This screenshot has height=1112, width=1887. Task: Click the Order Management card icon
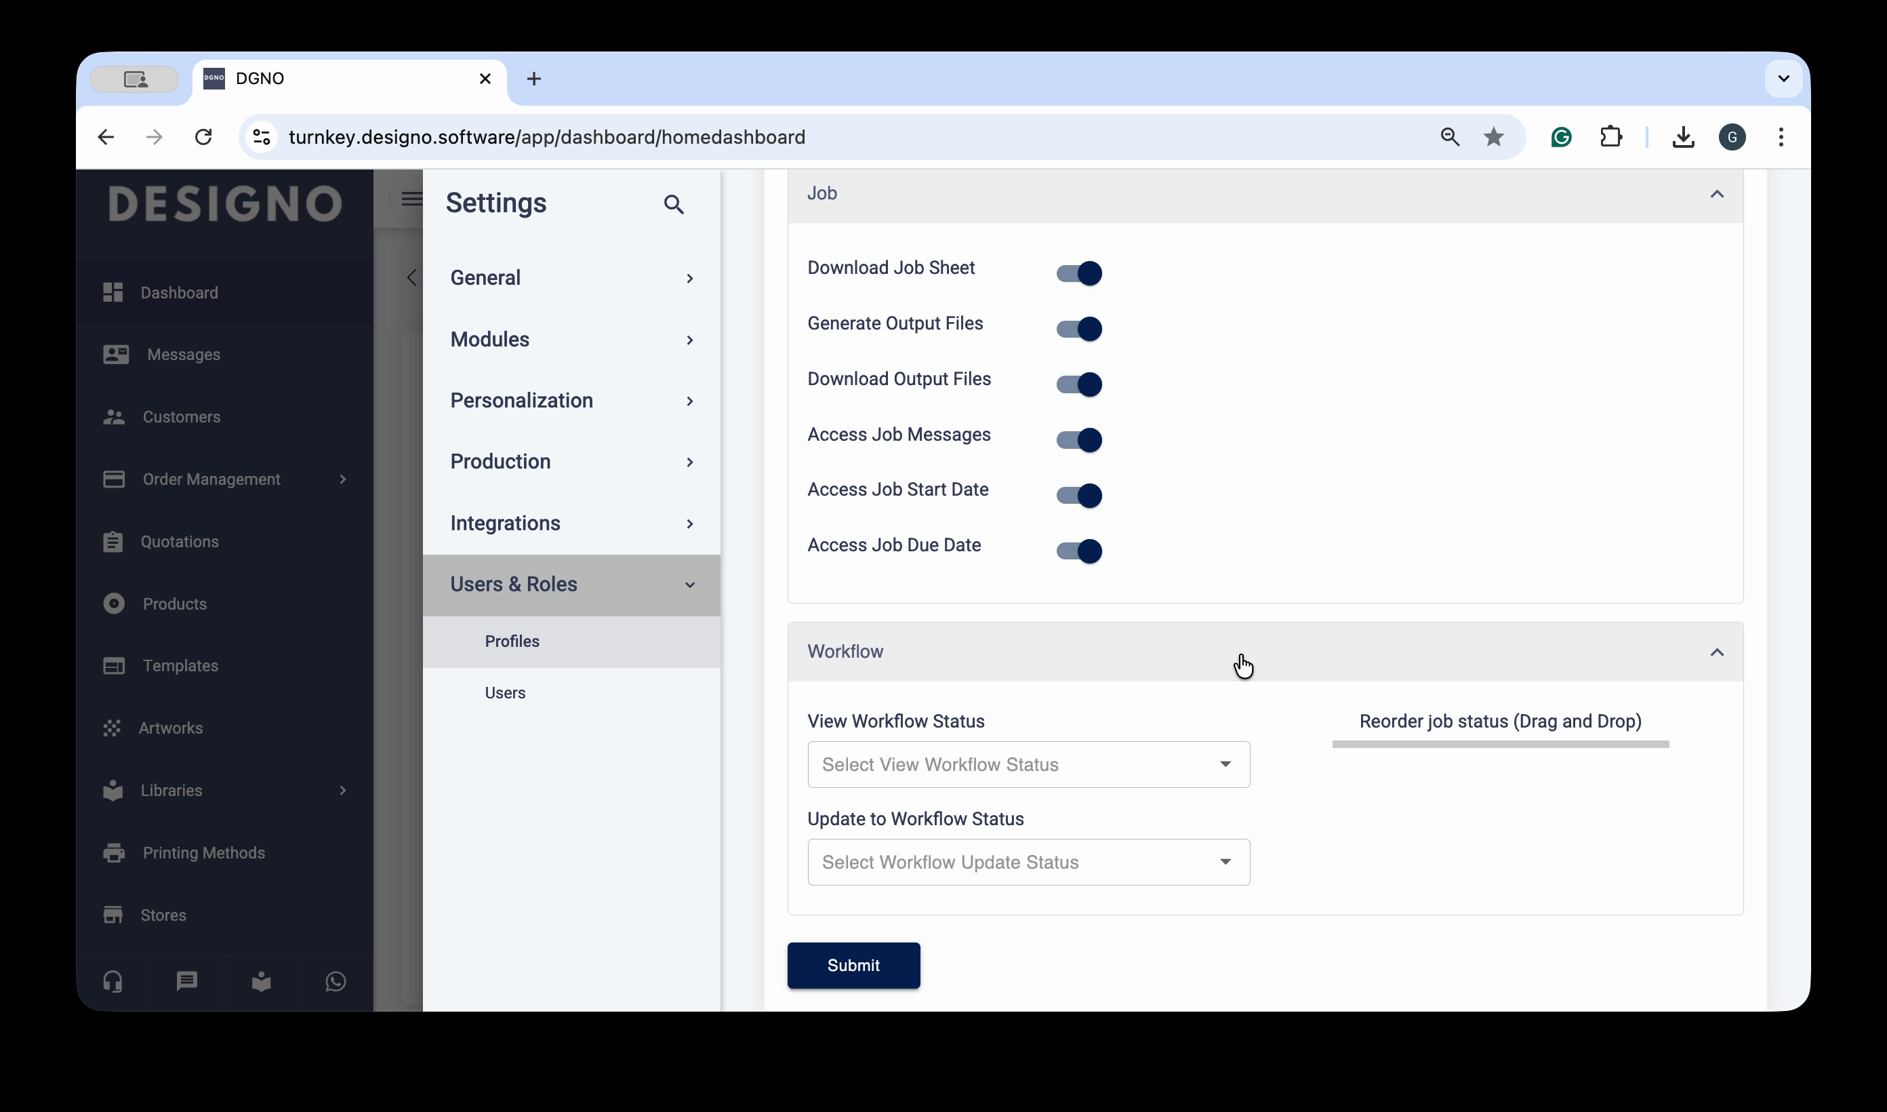(114, 479)
